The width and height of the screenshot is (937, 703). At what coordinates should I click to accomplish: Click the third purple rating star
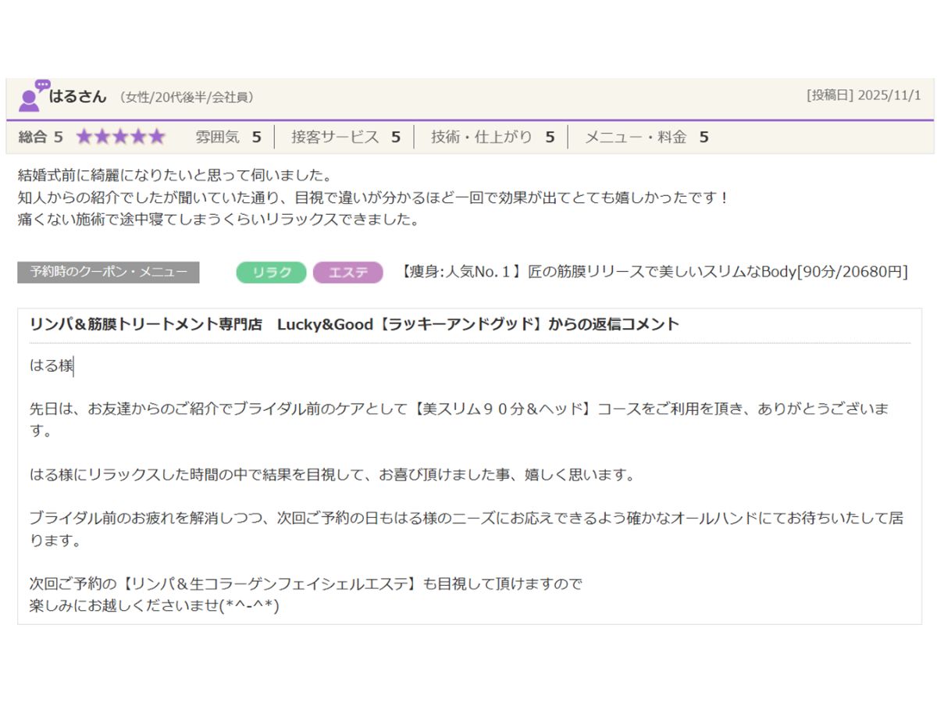120,137
